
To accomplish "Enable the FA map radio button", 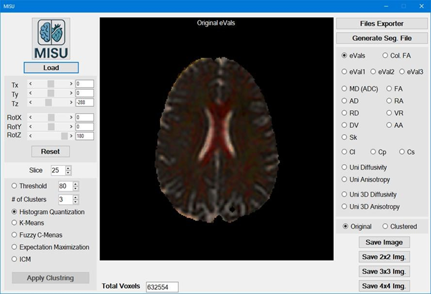I will (389, 89).
